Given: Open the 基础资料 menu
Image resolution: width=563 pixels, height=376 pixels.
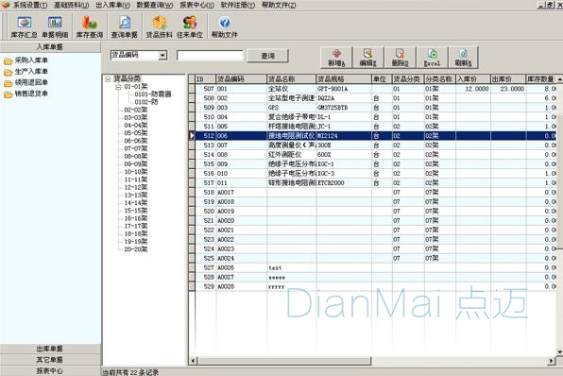Looking at the screenshot, I should pos(72,5).
